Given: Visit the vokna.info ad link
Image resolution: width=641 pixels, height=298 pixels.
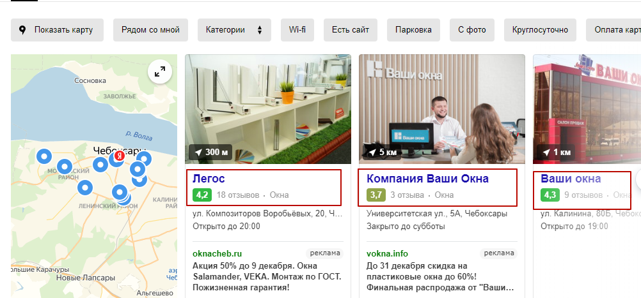Looking at the screenshot, I should point(387,253).
